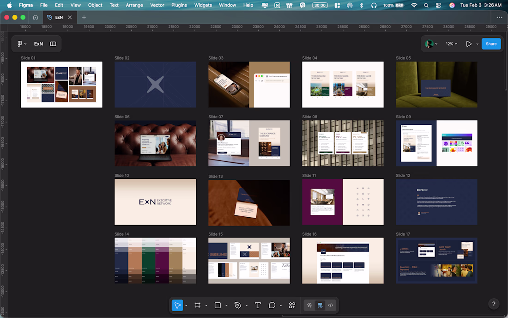Image resolution: width=508 pixels, height=318 pixels.
Task: Open the user avatar menu
Action: [x=431, y=44]
